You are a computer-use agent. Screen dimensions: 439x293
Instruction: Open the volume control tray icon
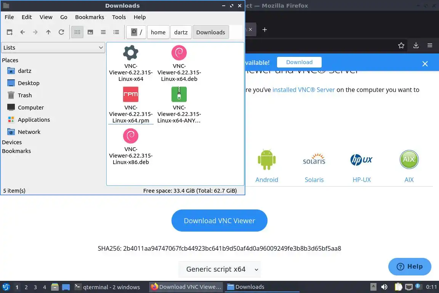(x=385, y=287)
